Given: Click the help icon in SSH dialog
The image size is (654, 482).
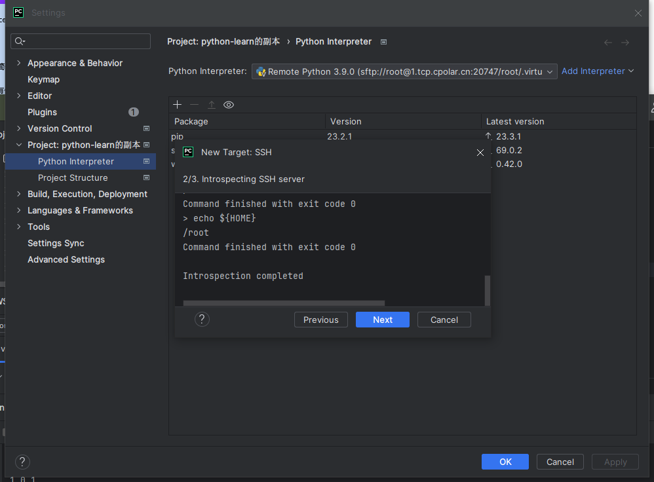Looking at the screenshot, I should tap(202, 320).
